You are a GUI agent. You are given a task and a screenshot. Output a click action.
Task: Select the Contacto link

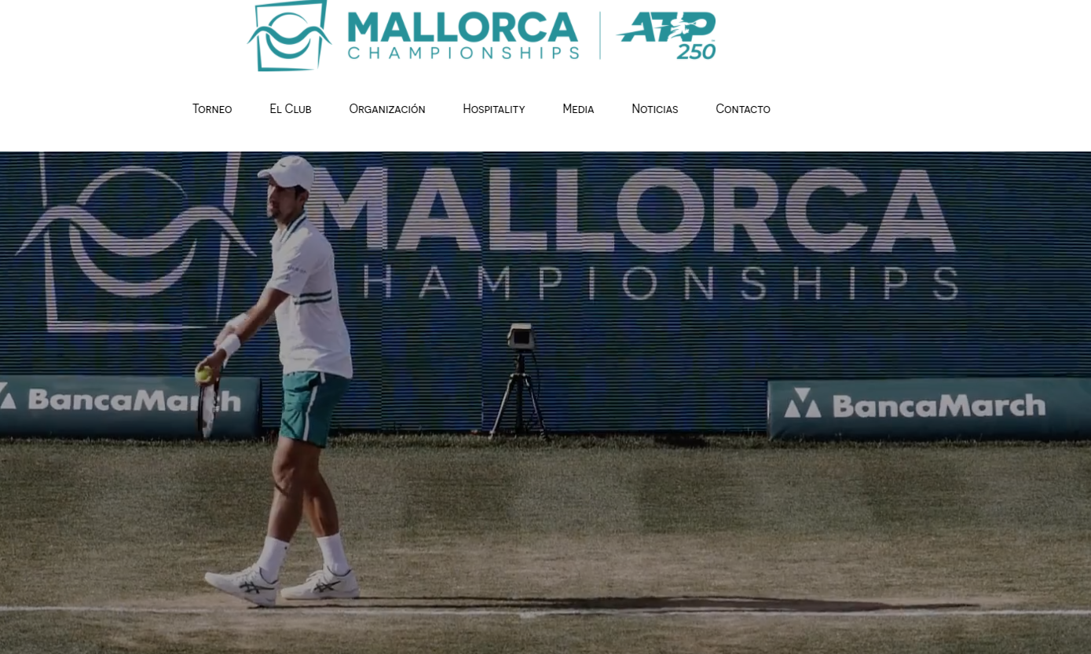[743, 109]
